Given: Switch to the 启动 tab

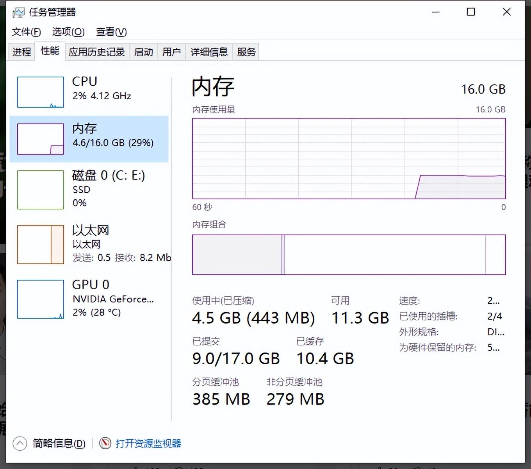Looking at the screenshot, I should point(143,52).
